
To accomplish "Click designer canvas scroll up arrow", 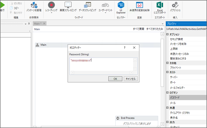I will [162, 34].
